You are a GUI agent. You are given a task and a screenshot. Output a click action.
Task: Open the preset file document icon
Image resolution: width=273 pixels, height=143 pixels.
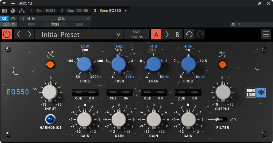click(x=22, y=19)
